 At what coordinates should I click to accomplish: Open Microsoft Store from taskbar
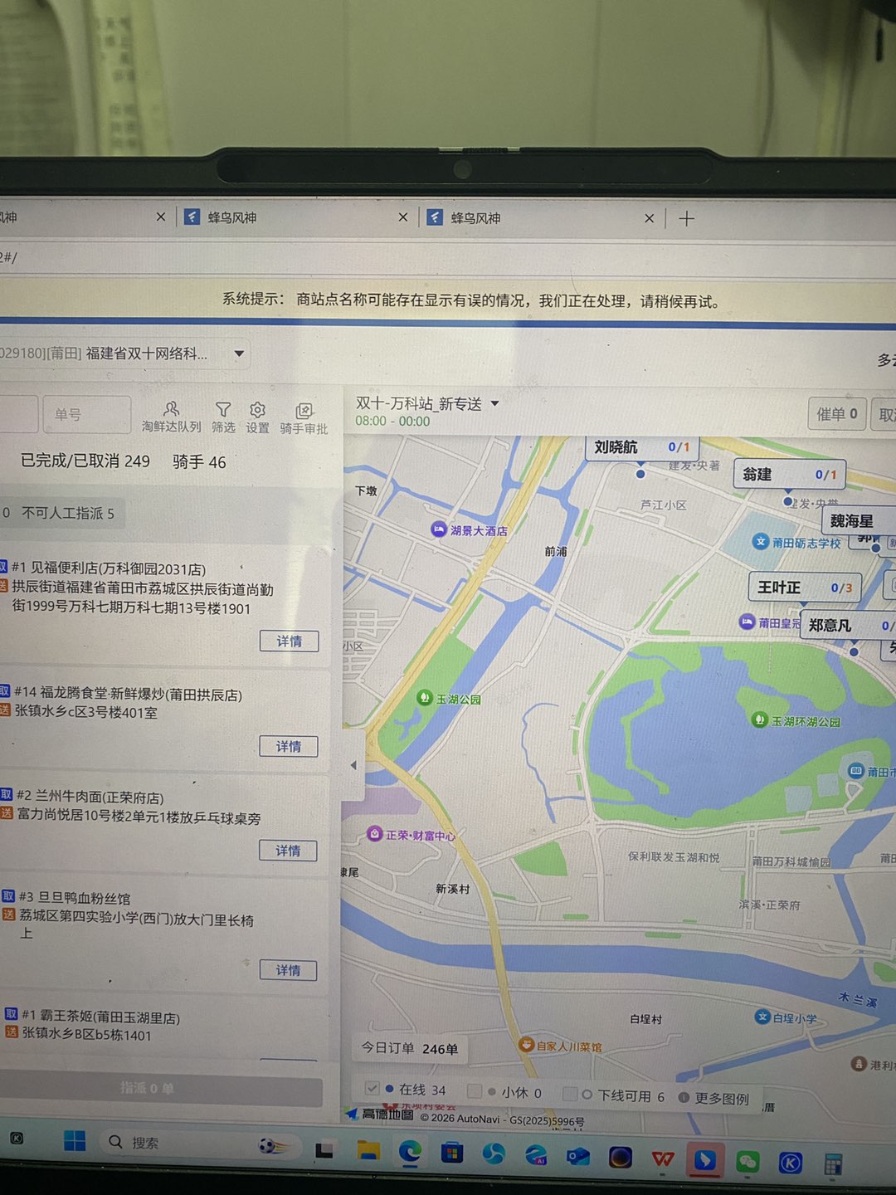click(452, 1153)
